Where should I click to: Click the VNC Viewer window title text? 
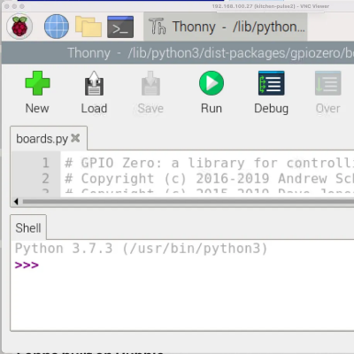click(x=271, y=6)
